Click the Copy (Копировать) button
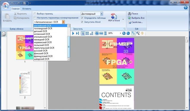 [21, 18]
